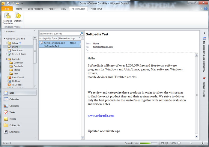
Task: Switch to the Folder tab
Action: pos(52,9)
